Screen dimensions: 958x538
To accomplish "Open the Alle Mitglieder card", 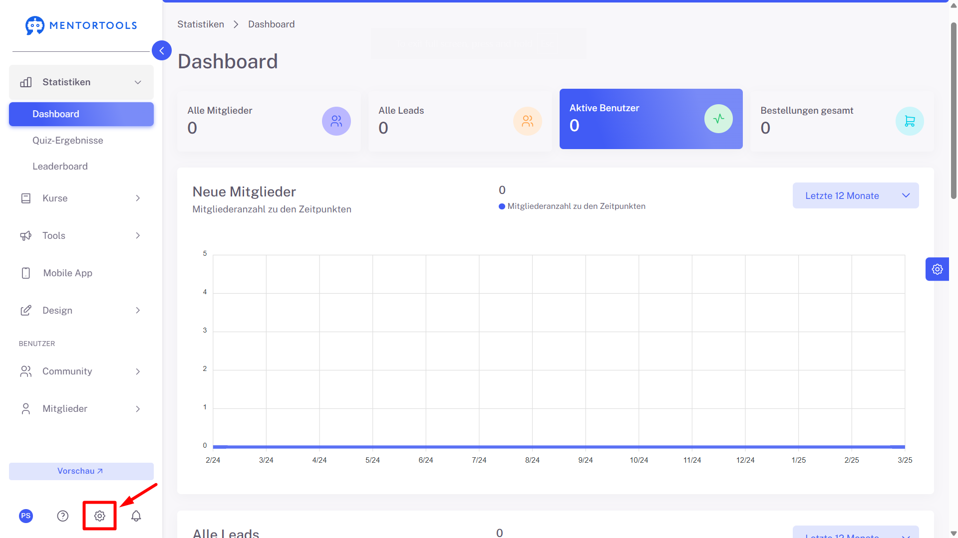I will tap(269, 121).
